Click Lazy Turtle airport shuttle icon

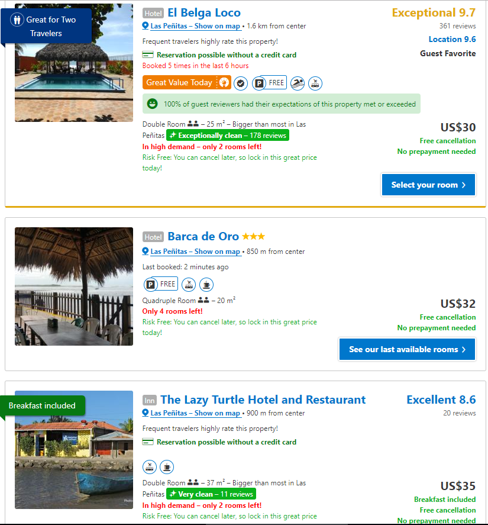(x=150, y=467)
